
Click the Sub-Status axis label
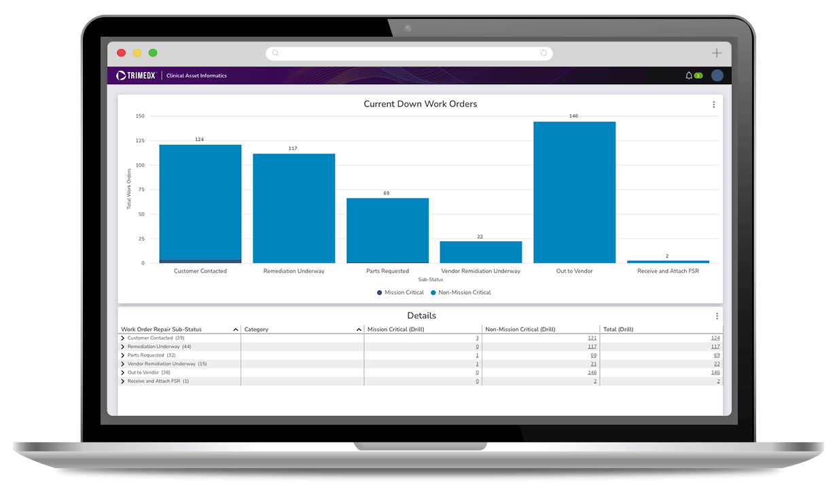(x=430, y=279)
